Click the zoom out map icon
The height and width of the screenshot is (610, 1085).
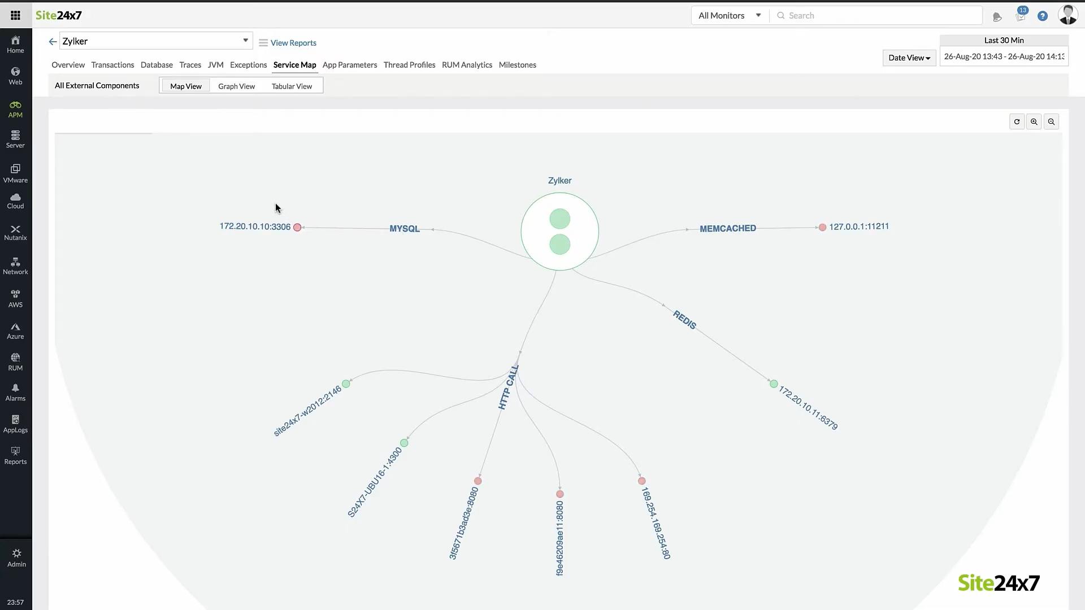pyautogui.click(x=1051, y=121)
